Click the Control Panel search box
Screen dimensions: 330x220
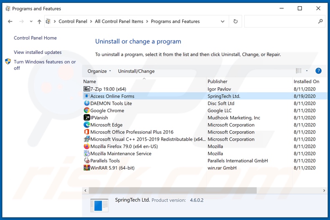(x=282, y=21)
